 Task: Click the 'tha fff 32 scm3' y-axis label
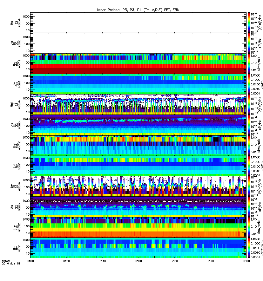click(15, 43)
